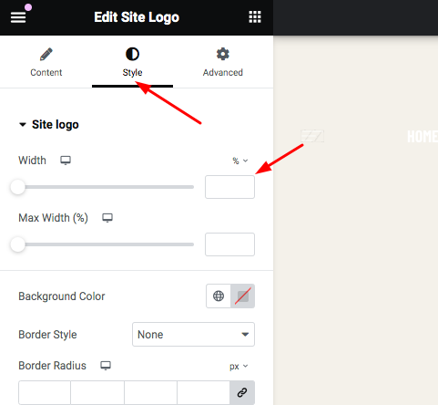The image size is (438, 405).
Task: Open the Width unit % dropdown
Action: pos(240,161)
